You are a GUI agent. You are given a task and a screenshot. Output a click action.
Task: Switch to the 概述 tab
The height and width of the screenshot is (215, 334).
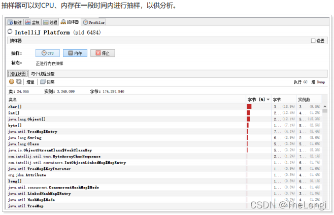tap(15, 22)
